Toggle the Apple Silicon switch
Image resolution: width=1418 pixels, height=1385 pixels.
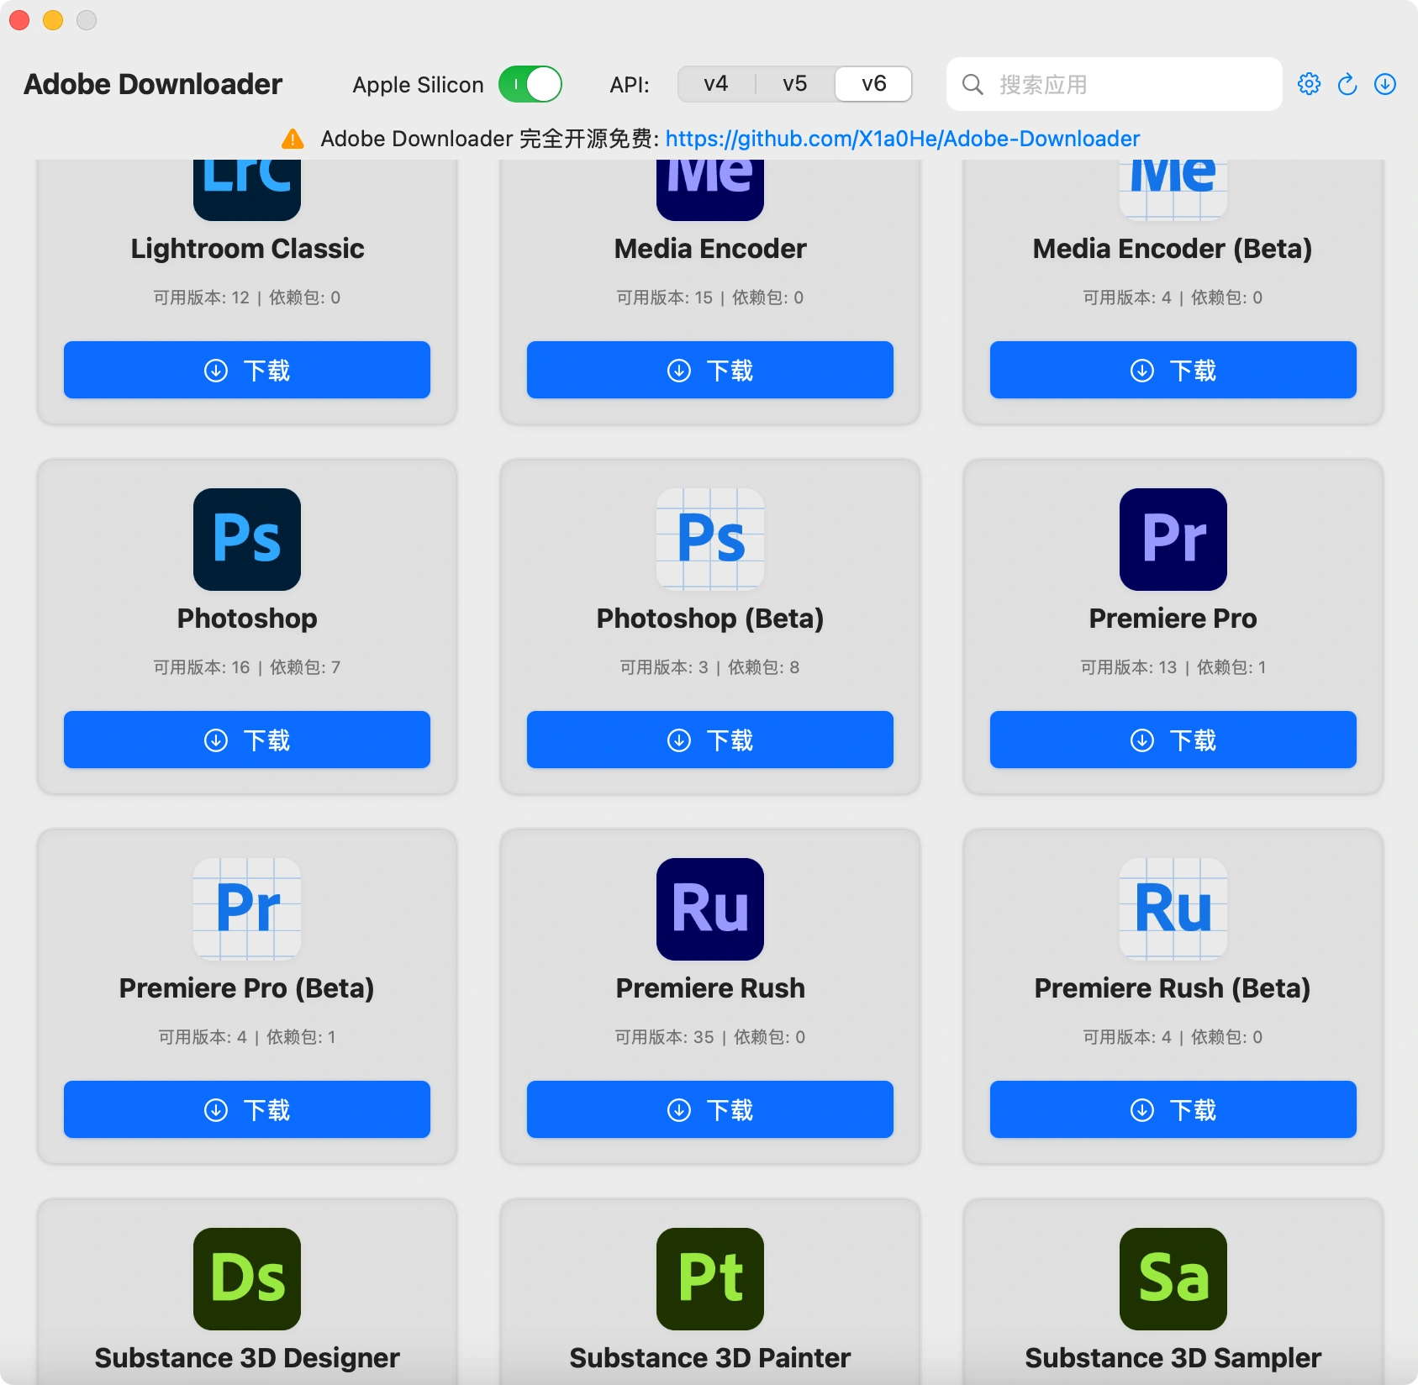pos(530,84)
